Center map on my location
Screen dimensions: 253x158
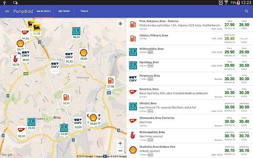point(120,24)
